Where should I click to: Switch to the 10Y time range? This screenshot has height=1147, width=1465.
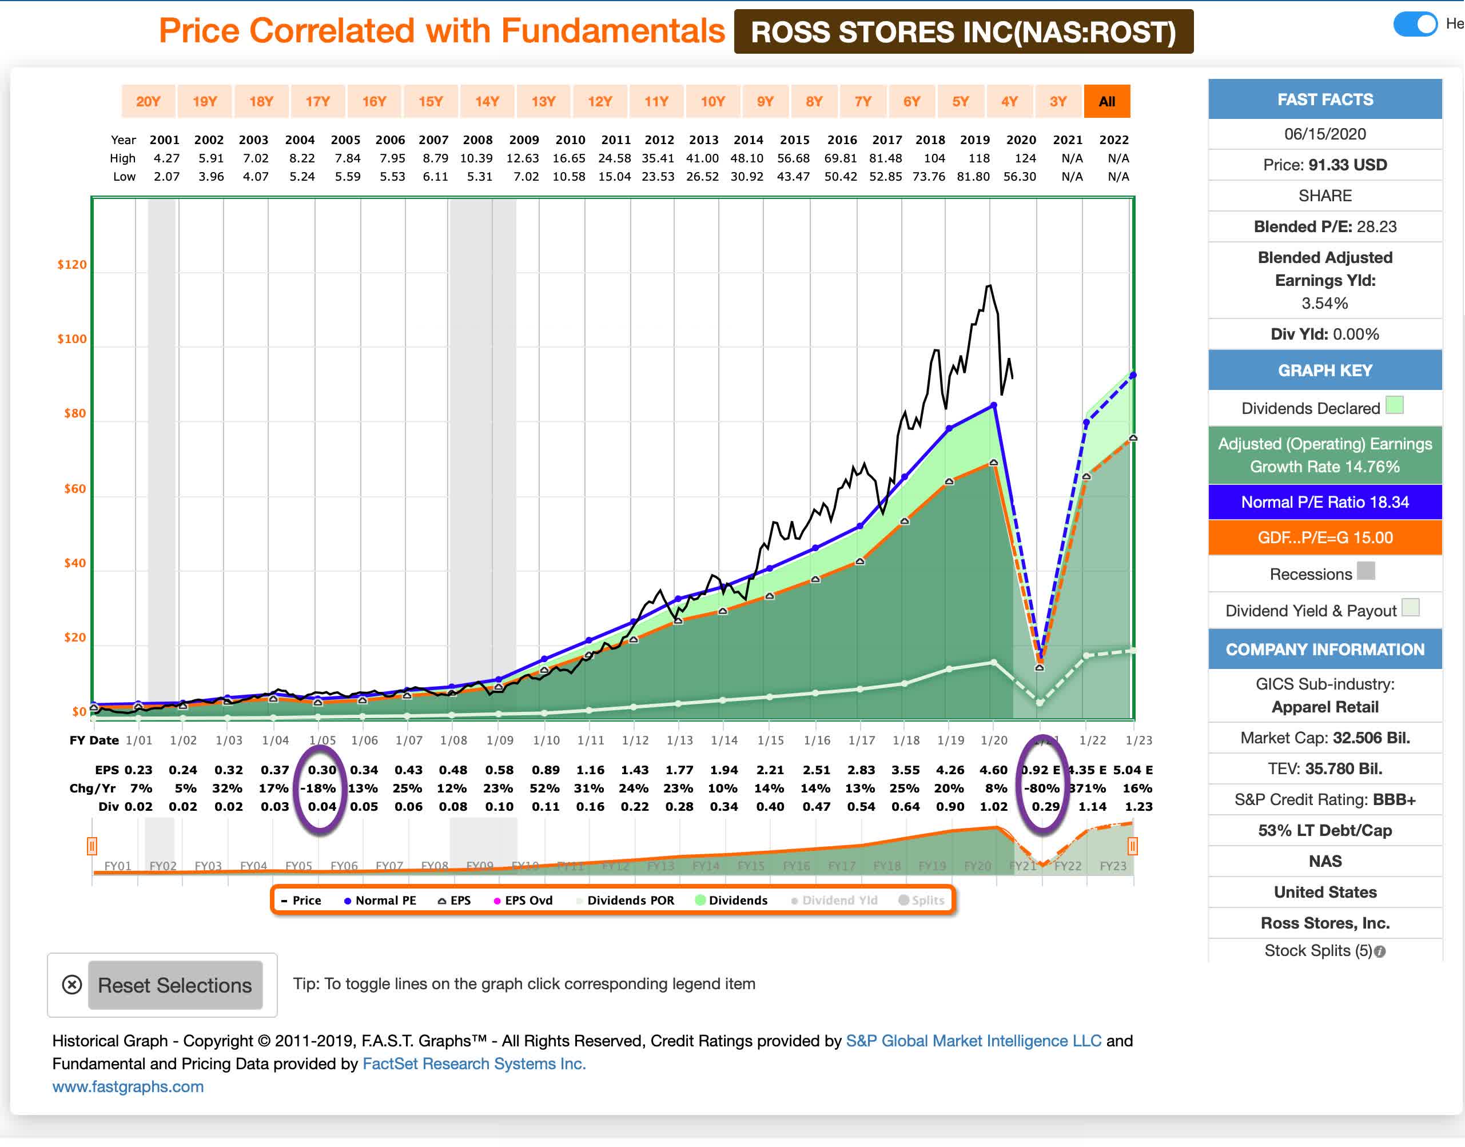[x=713, y=101]
